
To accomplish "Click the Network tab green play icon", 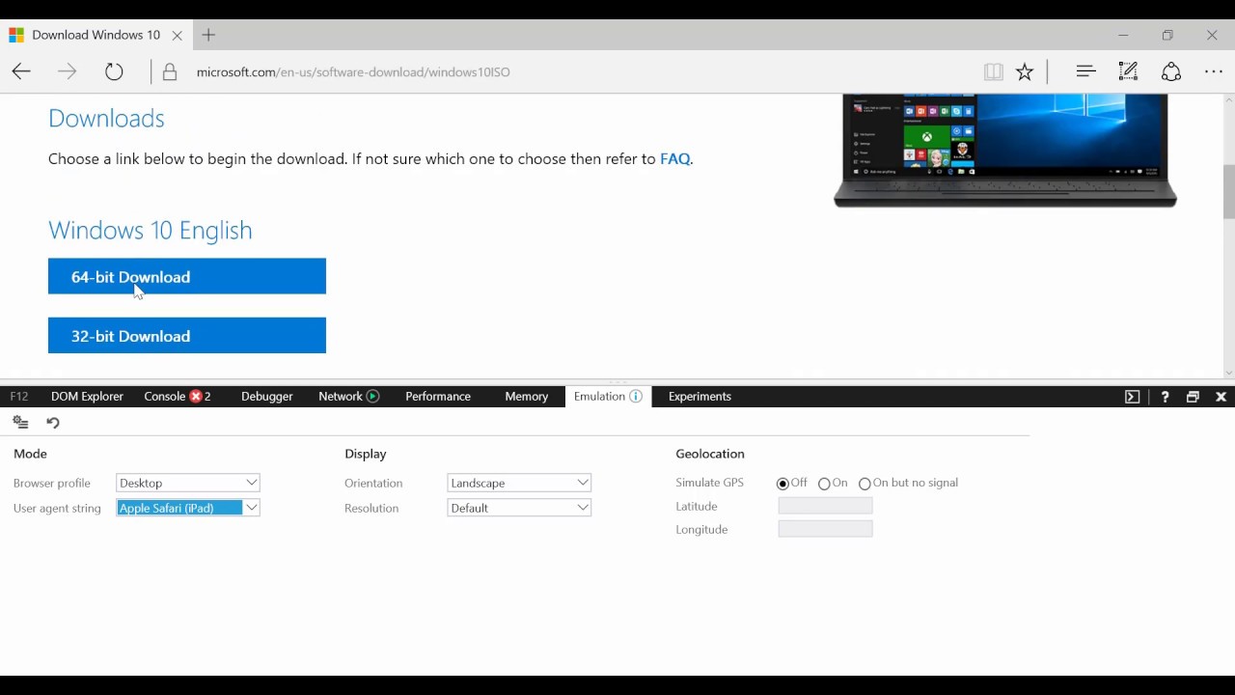I will [x=372, y=397].
